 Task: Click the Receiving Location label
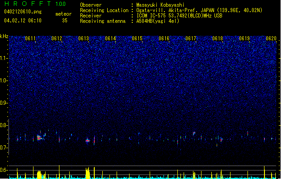tap(104, 10)
